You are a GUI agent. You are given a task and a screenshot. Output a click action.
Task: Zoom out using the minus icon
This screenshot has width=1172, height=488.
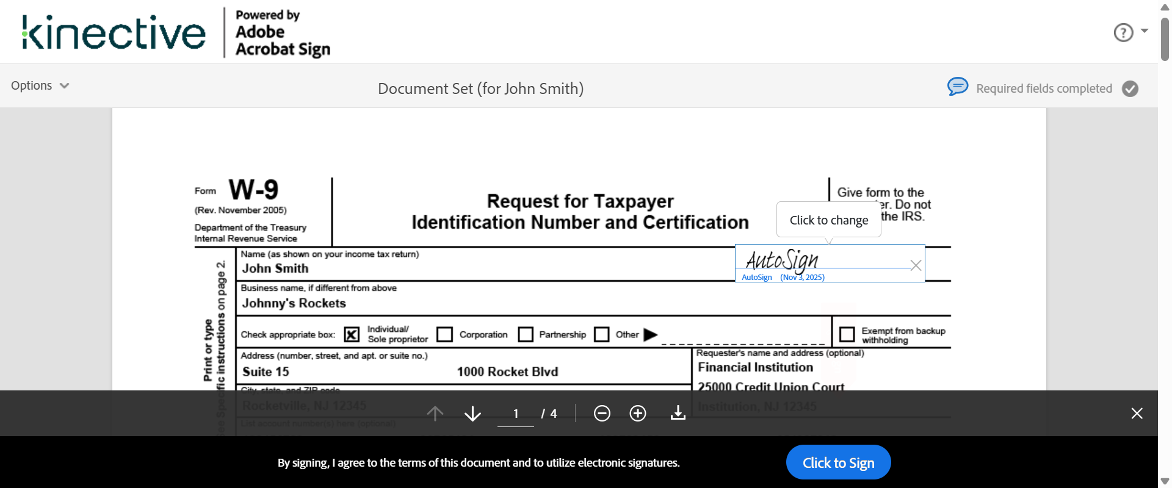coord(602,414)
